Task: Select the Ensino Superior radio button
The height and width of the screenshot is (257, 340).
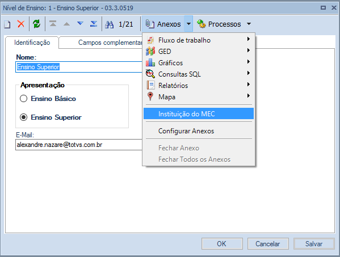Action: click(24, 117)
